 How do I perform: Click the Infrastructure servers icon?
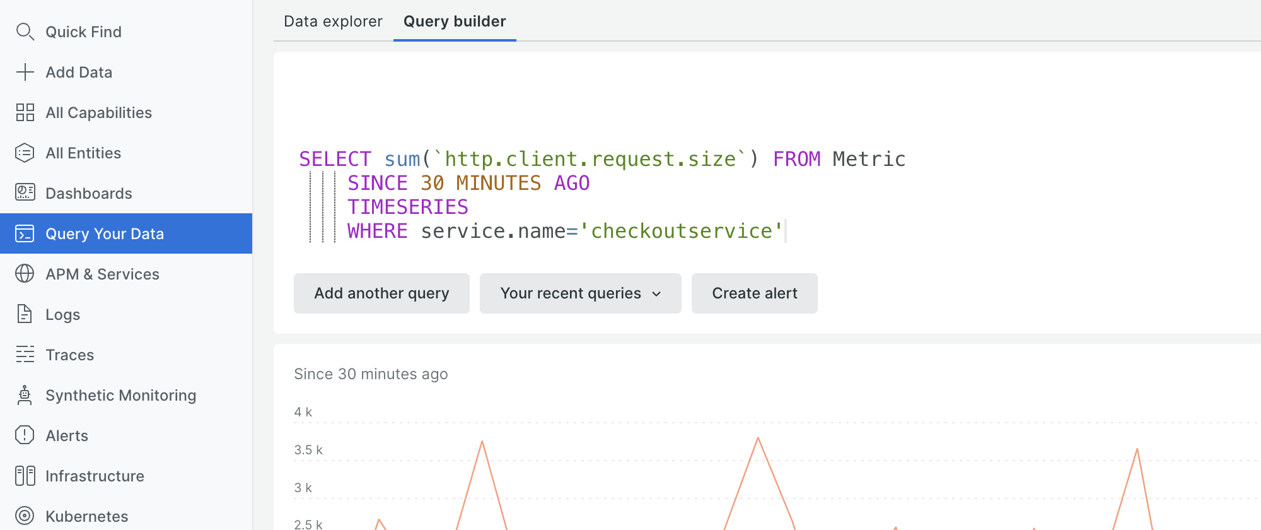(x=25, y=476)
